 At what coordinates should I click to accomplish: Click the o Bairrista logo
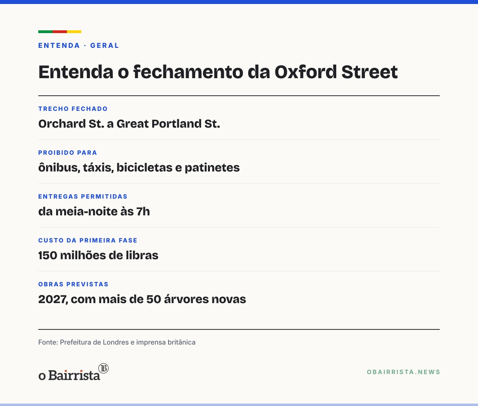click(73, 372)
